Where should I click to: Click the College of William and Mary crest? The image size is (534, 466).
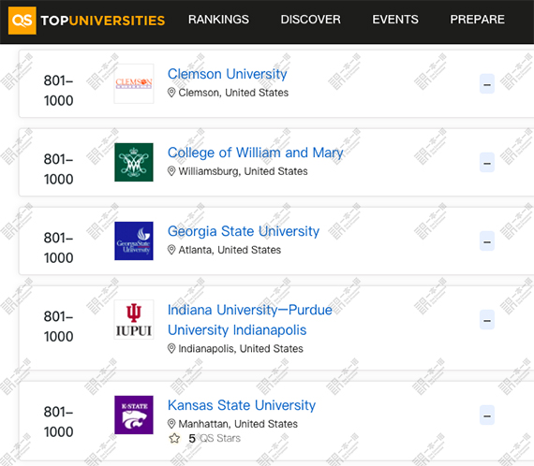(134, 162)
